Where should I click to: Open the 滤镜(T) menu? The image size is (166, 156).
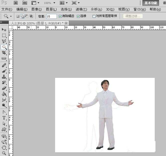pyautogui.click(x=81, y=9)
